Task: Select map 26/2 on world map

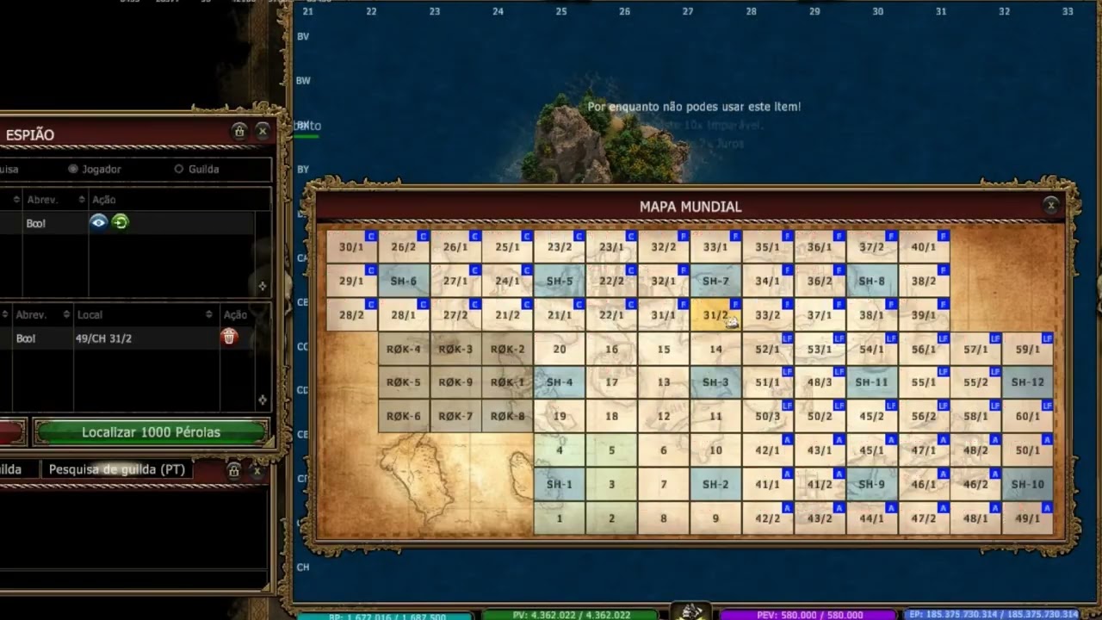Action: (404, 246)
